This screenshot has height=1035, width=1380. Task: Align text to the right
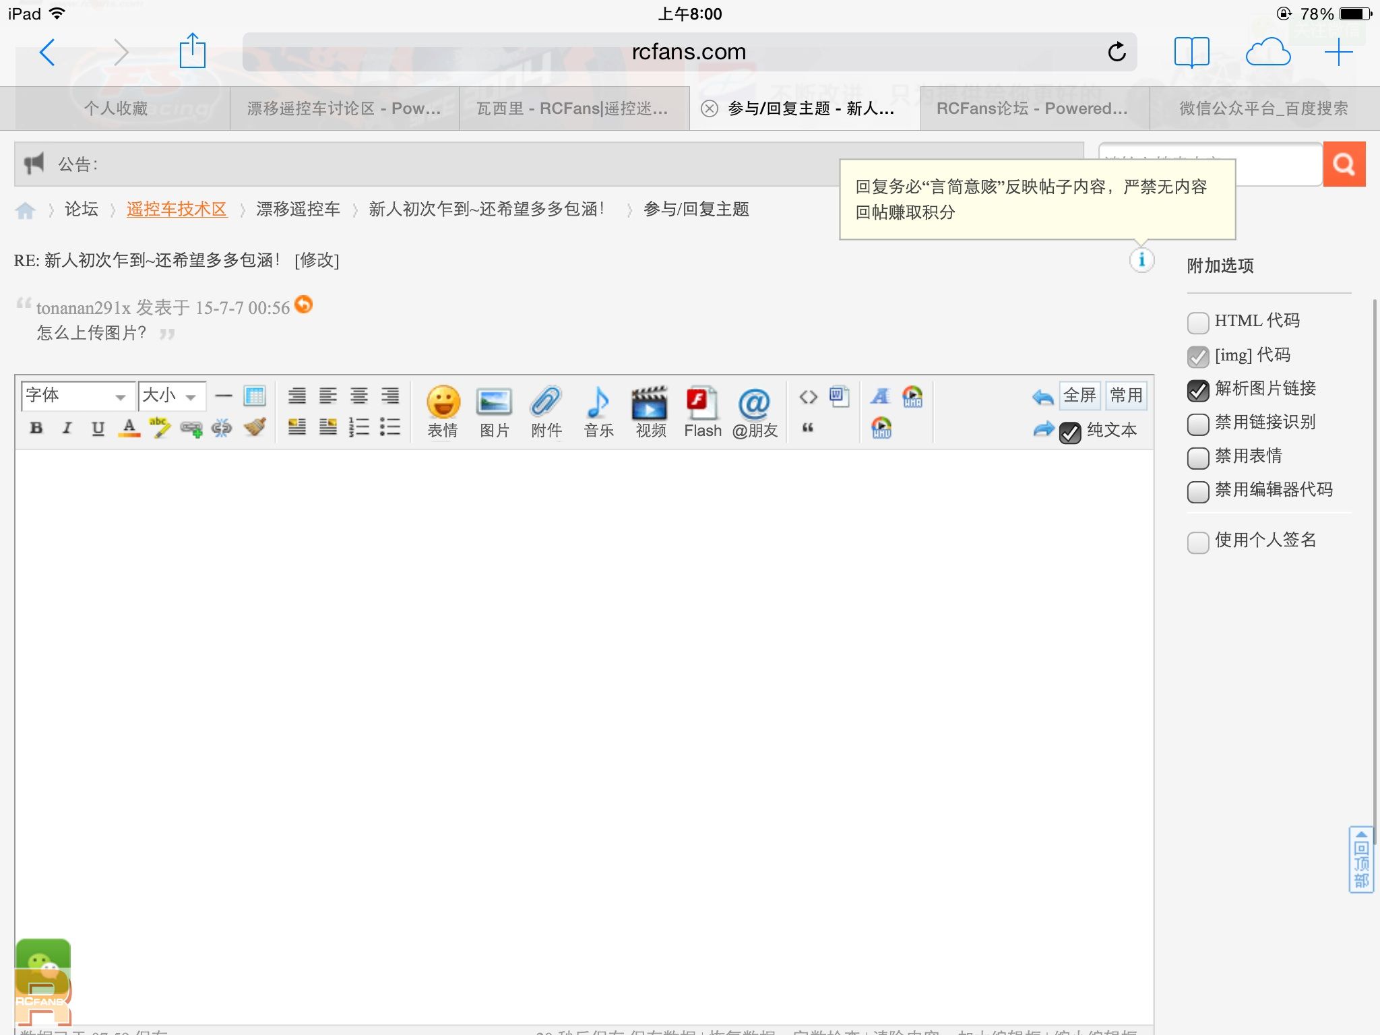point(390,396)
